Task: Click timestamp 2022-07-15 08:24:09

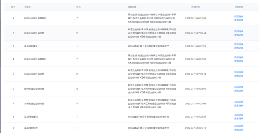Action: click(x=196, y=104)
